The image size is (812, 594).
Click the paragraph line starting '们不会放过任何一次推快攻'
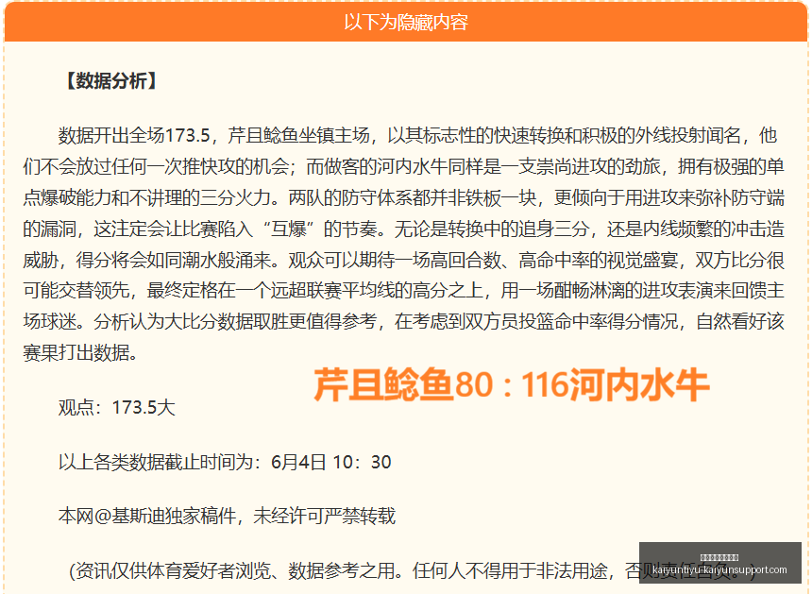(x=403, y=167)
